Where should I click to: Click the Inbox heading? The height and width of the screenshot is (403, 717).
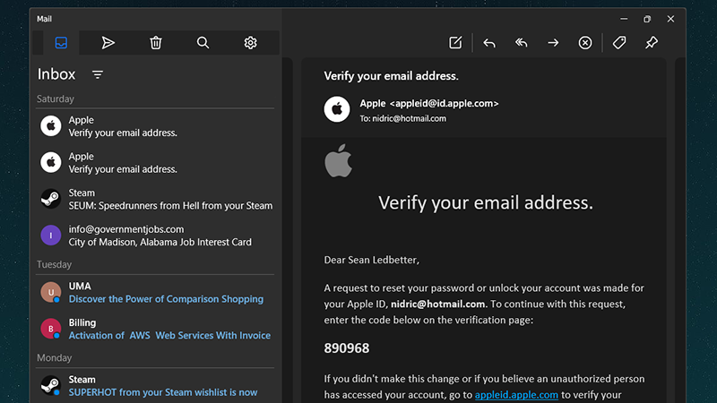click(56, 74)
